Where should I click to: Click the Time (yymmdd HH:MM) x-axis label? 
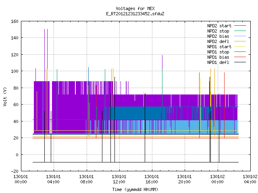point(135,189)
